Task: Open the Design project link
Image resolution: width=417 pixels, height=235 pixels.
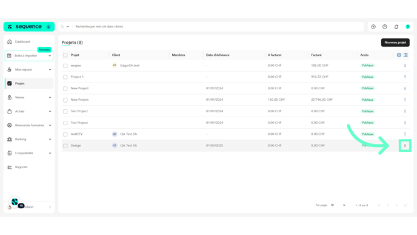Action: (x=76, y=146)
